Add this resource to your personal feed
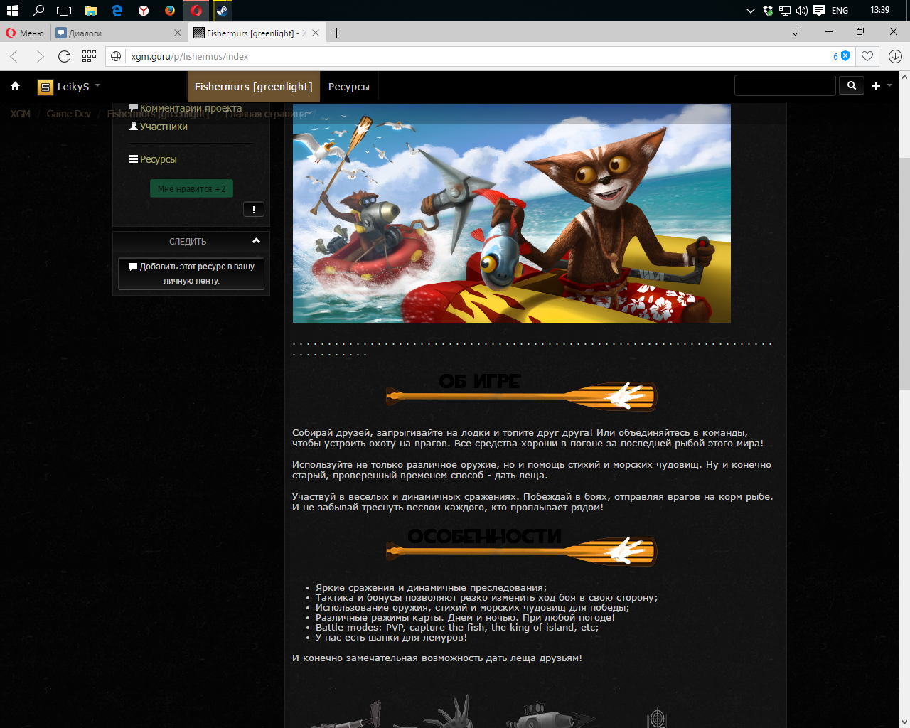This screenshot has width=910, height=728. tap(191, 274)
